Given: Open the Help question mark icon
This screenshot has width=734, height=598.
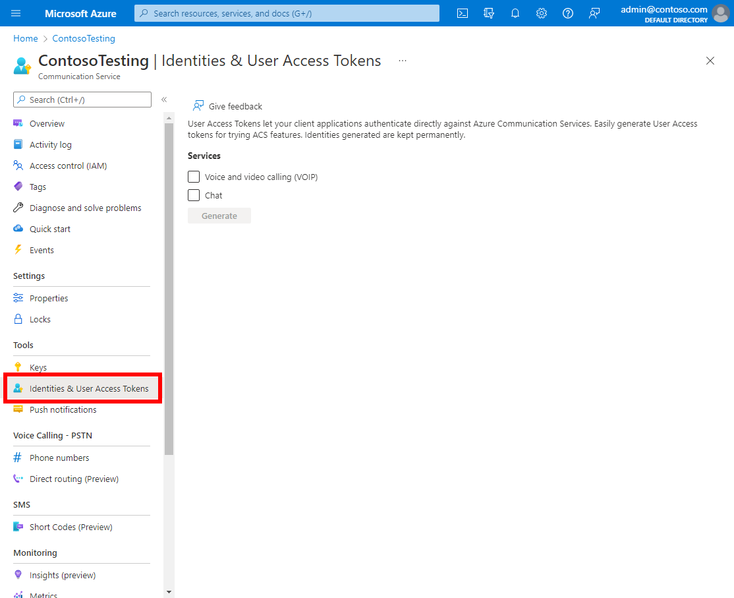Looking at the screenshot, I should pyautogui.click(x=568, y=13).
